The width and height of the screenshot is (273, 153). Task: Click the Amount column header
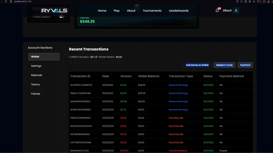126,76
